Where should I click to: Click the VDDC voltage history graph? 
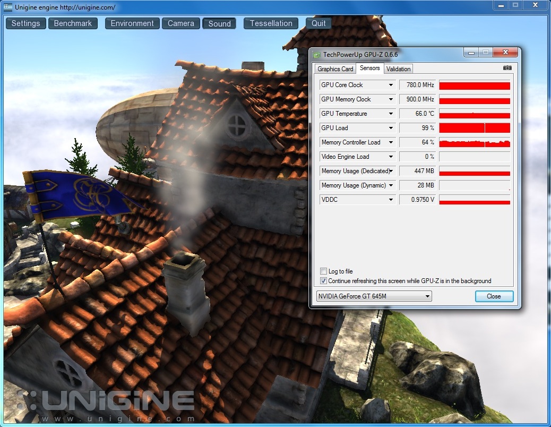475,200
